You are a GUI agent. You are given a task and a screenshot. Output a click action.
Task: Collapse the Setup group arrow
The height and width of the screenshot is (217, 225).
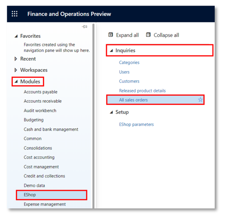[x=111, y=112]
